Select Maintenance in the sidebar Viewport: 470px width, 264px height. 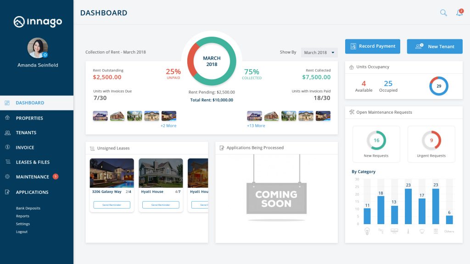pyautogui.click(x=32, y=177)
